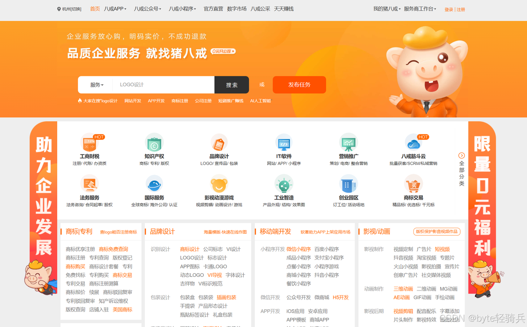
Task: Open the 移动端开发 section heading
Action: pyautogui.click(x=275, y=231)
